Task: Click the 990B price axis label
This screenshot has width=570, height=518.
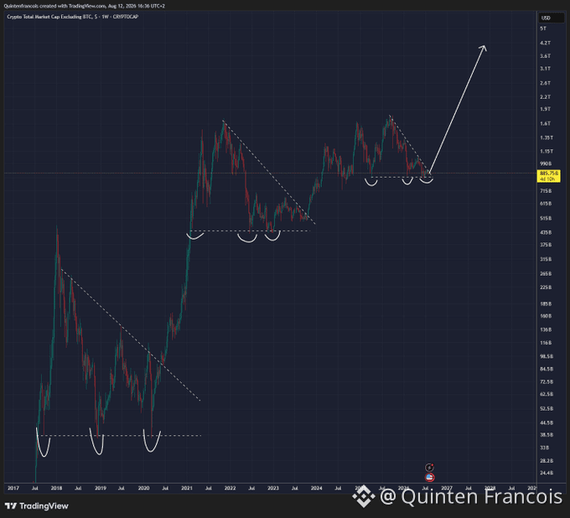Action: pyautogui.click(x=546, y=163)
